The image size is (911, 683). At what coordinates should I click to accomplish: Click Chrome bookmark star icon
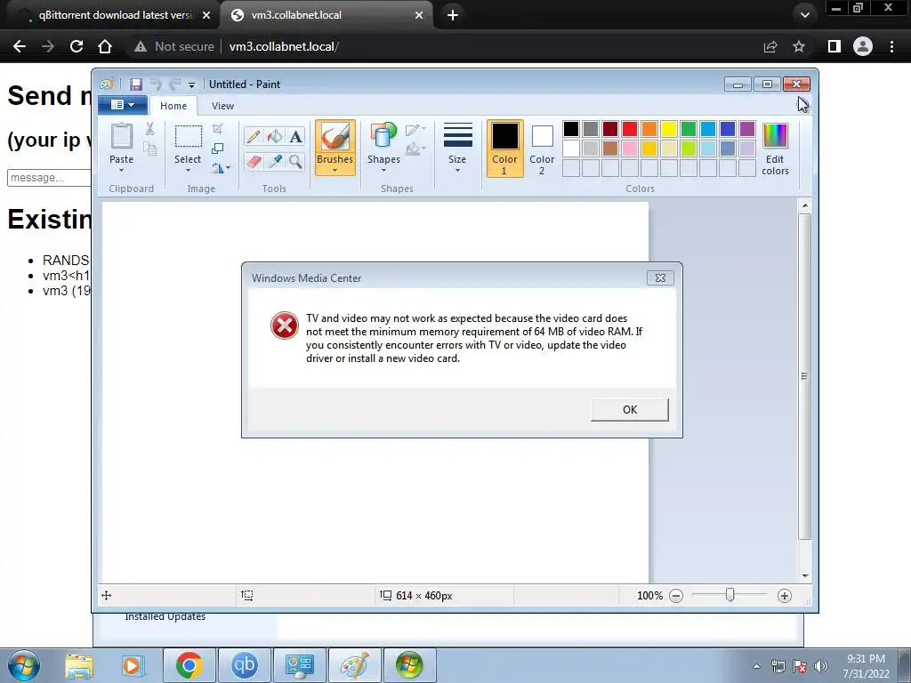[x=799, y=46]
